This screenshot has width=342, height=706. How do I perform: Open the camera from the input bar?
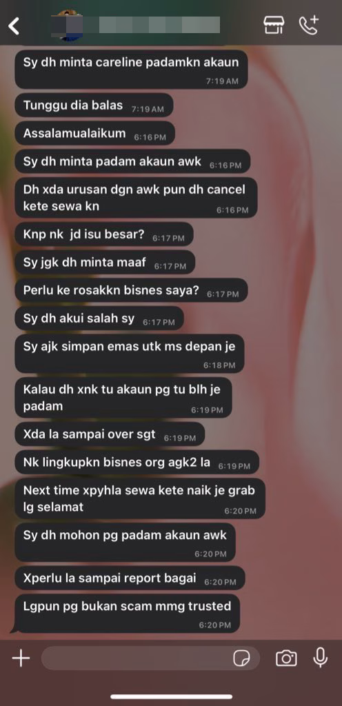[286, 658]
